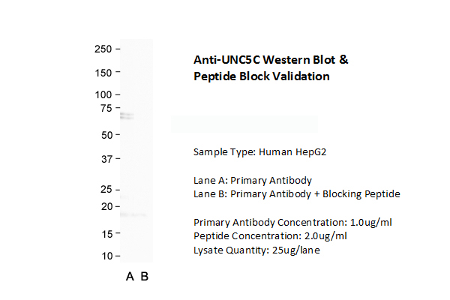
Task: Click the 37 marker label
Action: [105, 159]
